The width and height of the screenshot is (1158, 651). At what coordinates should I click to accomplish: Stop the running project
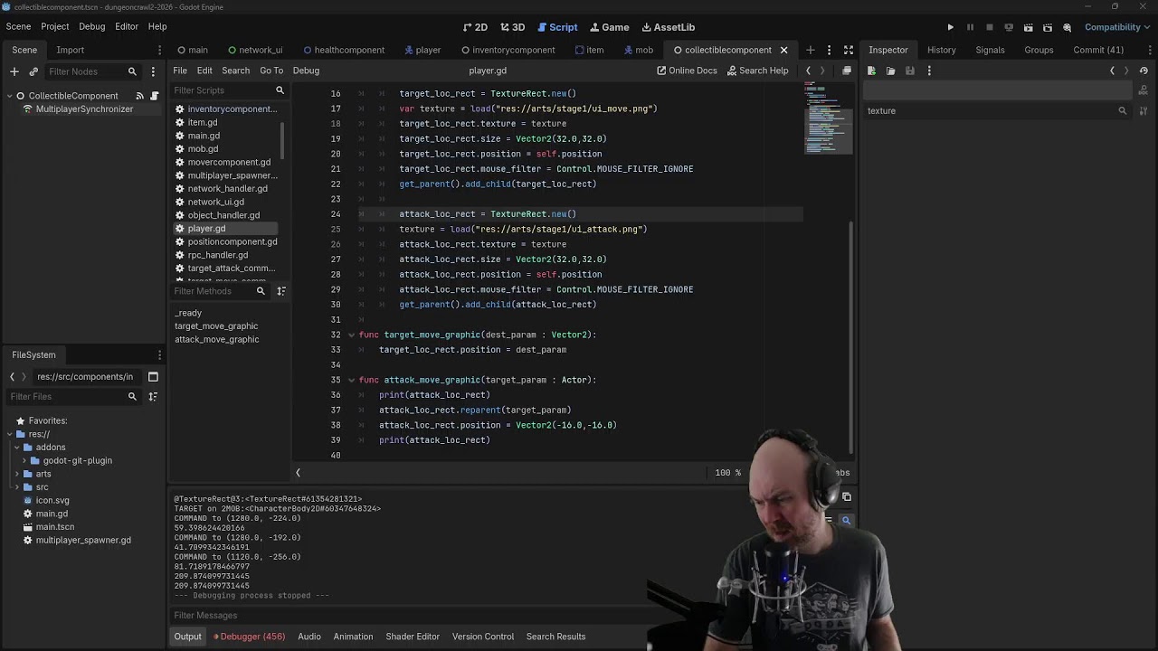[990, 27]
